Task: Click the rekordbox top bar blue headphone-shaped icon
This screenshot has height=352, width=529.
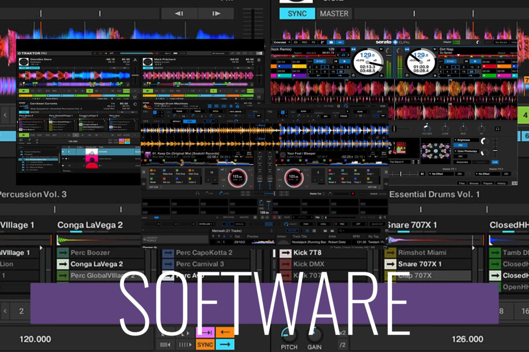Action: click(346, 106)
